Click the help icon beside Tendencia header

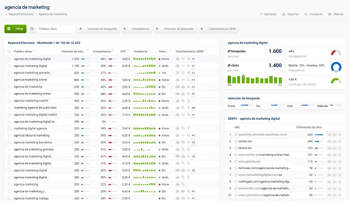[149, 51]
